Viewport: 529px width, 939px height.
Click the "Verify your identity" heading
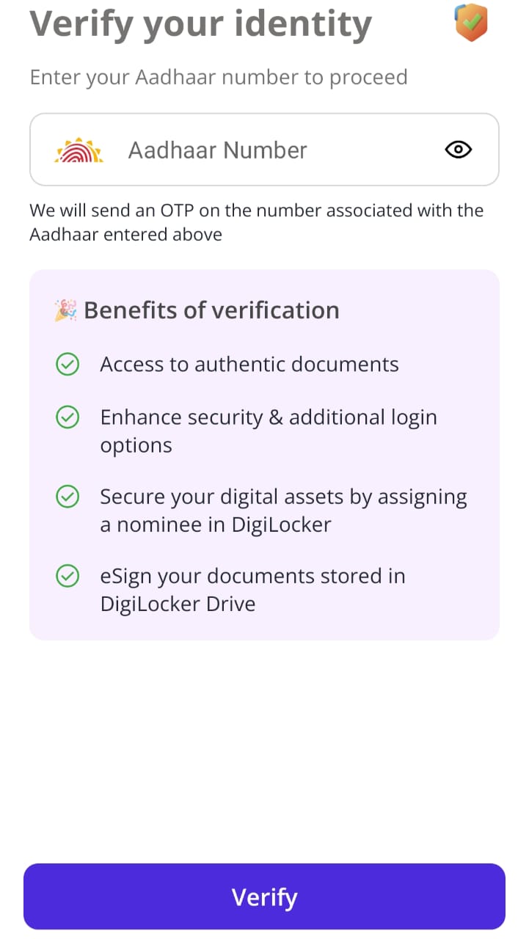click(x=200, y=23)
